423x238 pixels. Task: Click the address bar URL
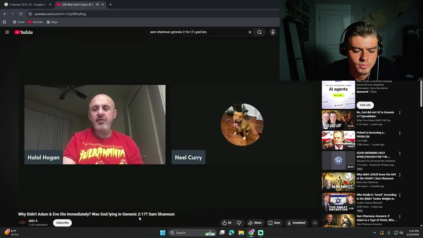pyautogui.click(x=60, y=14)
